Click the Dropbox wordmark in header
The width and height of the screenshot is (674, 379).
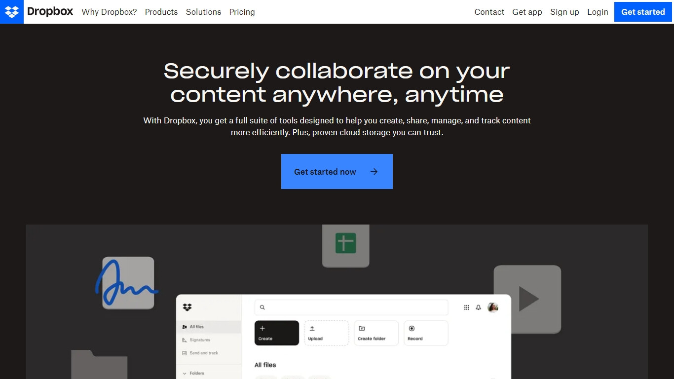pos(50,12)
